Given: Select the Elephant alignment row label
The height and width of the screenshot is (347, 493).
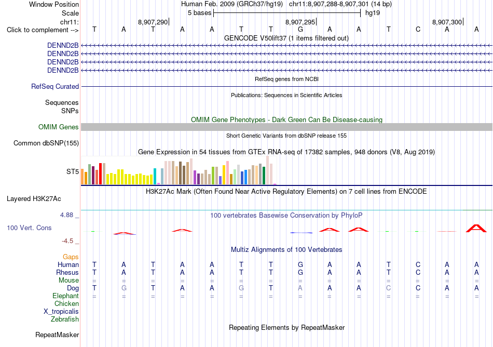Looking at the screenshot, I should coord(66,296).
